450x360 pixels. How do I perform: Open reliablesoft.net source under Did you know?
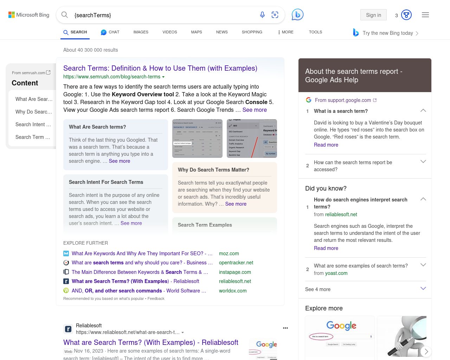click(341, 214)
